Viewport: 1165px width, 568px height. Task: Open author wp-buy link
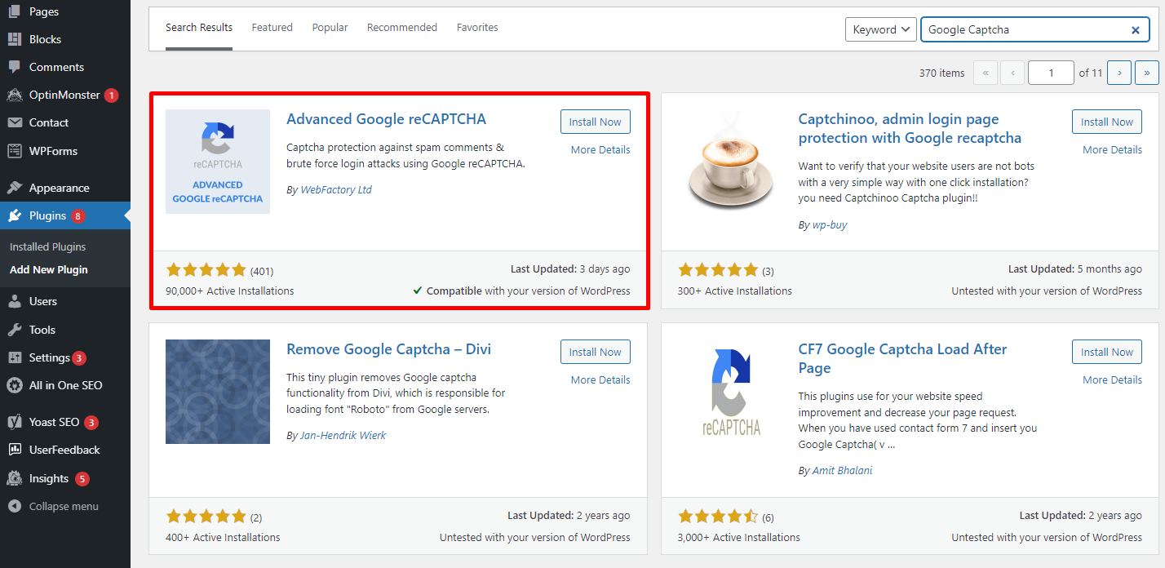[x=830, y=224]
